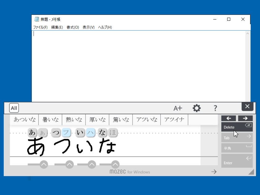This screenshot has width=260, height=195.
Task: Expand options under handwritten い
Action: coord(92,164)
